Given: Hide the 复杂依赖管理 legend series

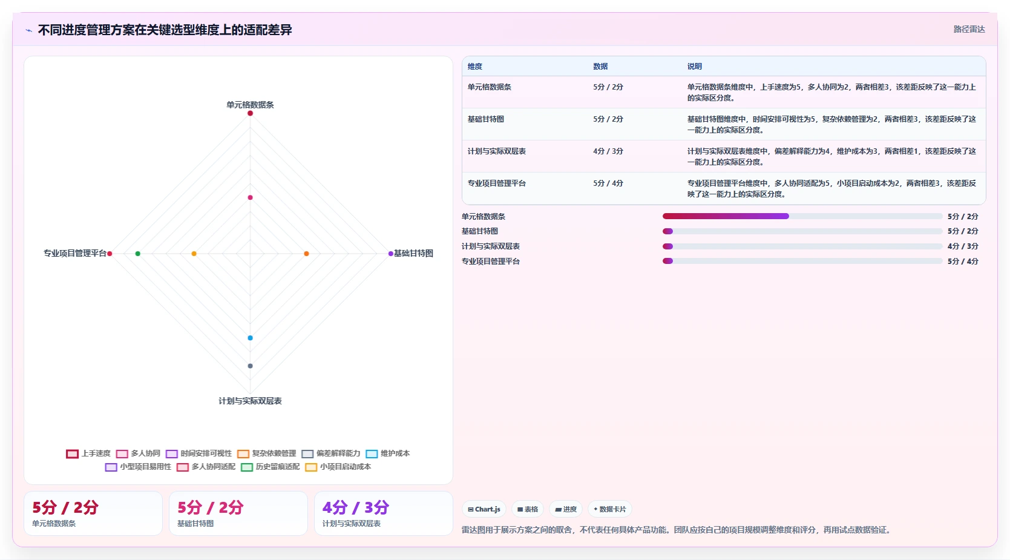Looking at the screenshot, I should pyautogui.click(x=267, y=453).
